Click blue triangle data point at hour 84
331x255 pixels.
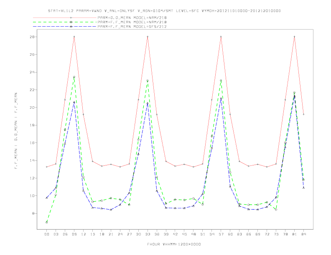pyautogui.click(x=303, y=187)
